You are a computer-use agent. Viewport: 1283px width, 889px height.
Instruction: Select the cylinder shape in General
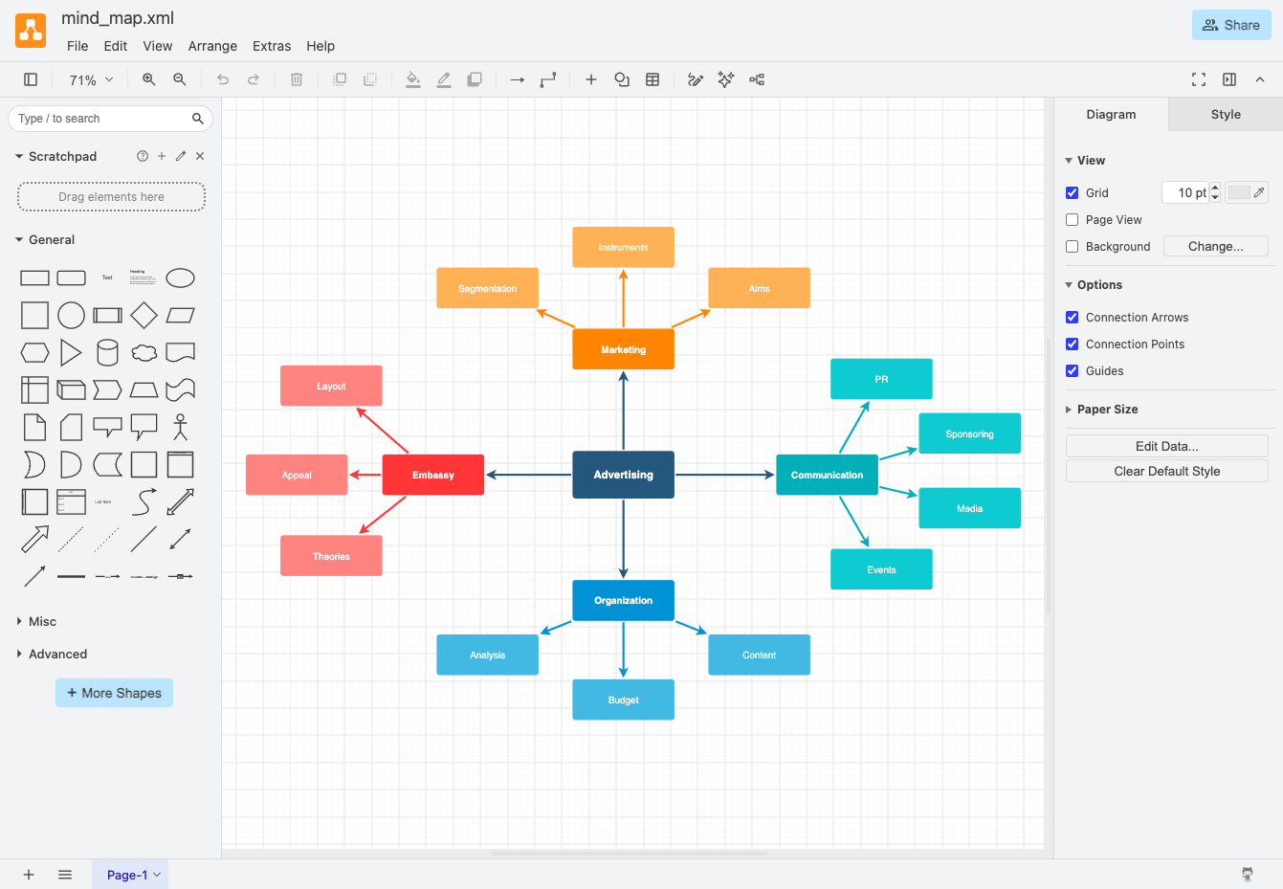click(x=107, y=353)
